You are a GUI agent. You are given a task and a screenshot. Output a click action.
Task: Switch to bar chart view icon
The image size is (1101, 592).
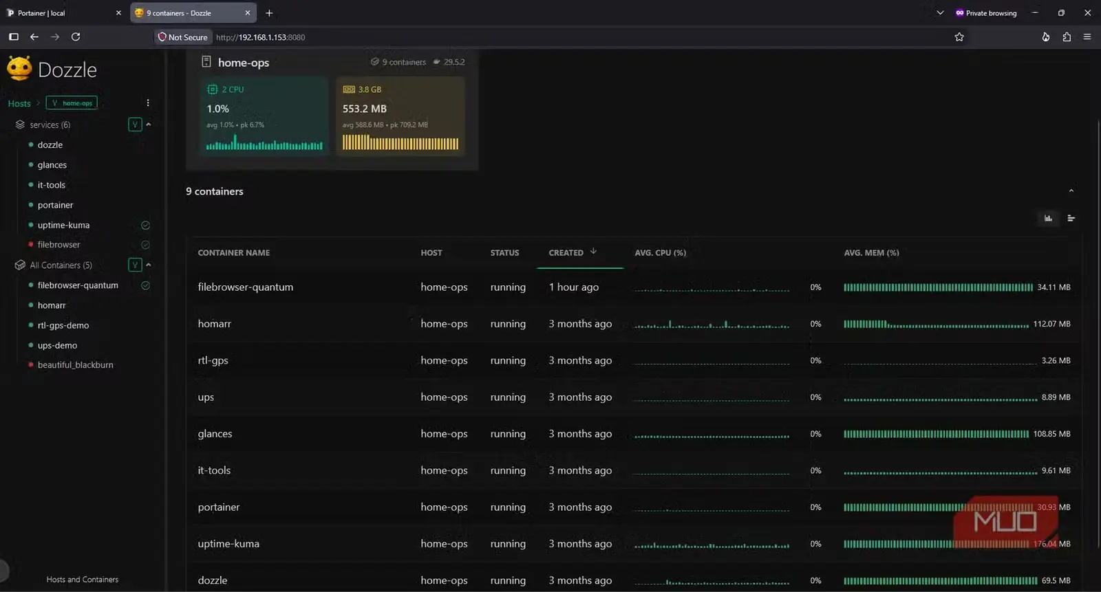click(1048, 218)
